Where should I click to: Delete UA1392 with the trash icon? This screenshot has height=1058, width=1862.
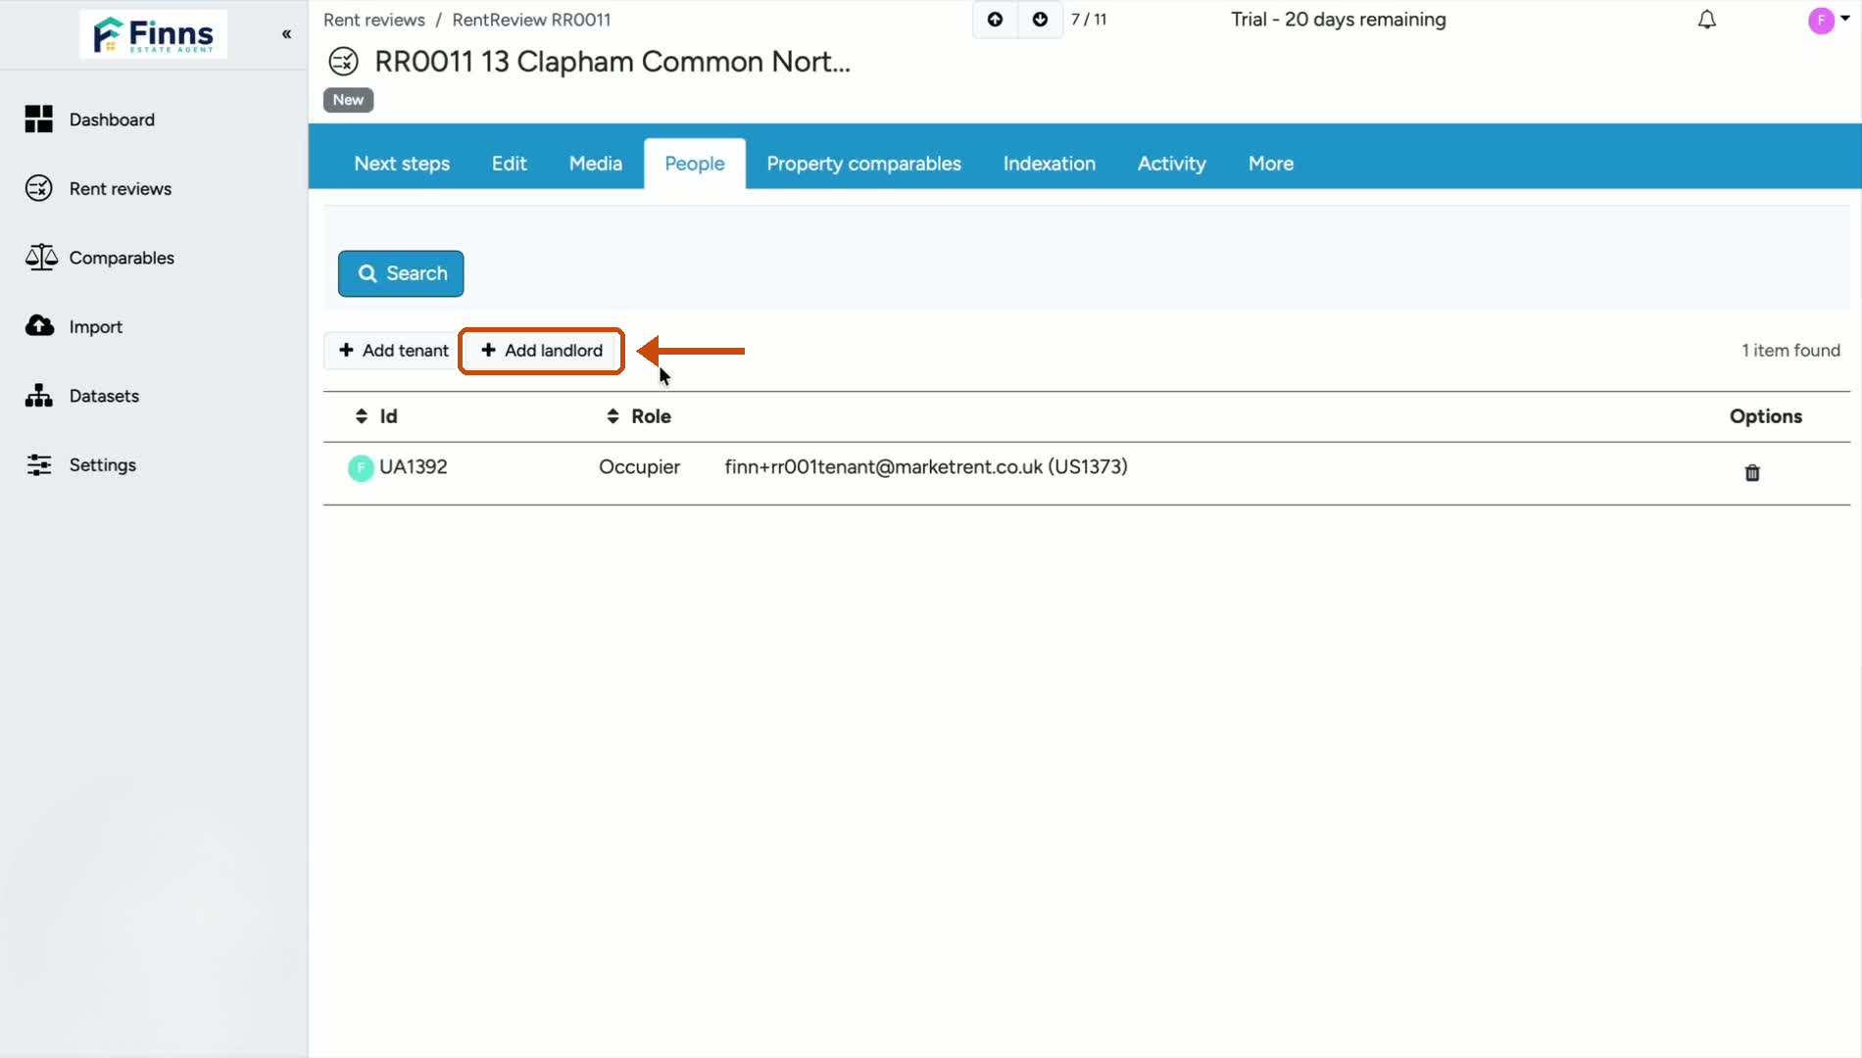point(1752,473)
